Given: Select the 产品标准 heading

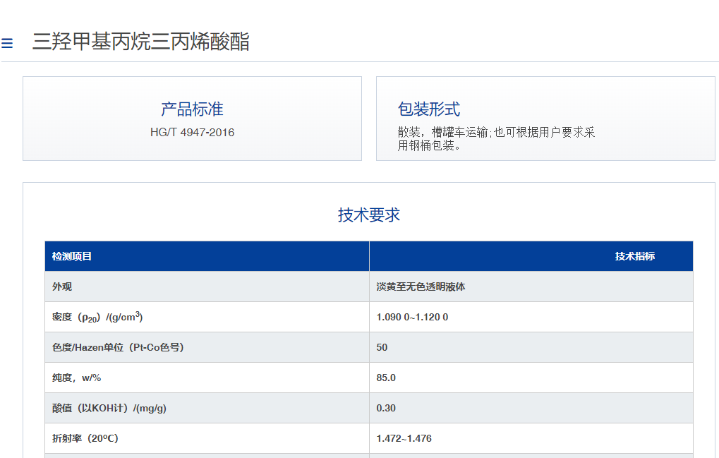Looking at the screenshot, I should pos(192,109).
